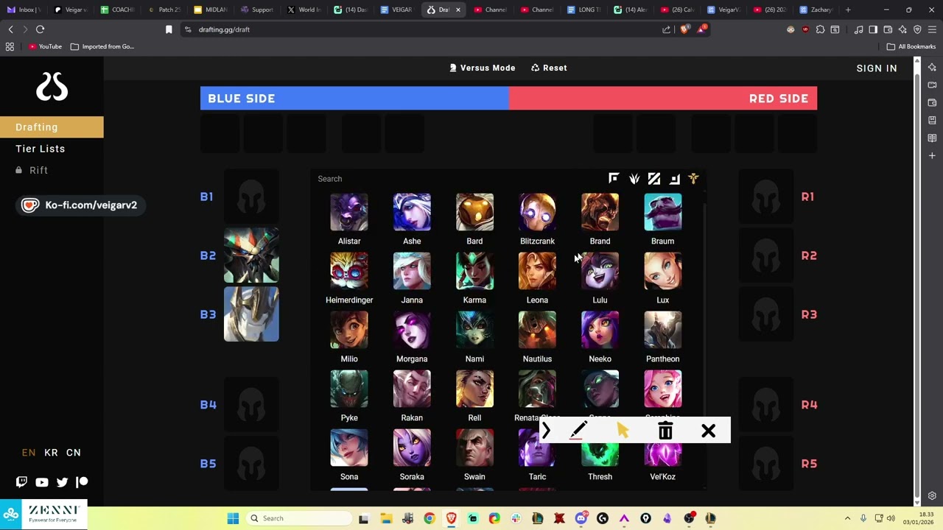
Task: Pick Nautilus champion icon
Action: [x=537, y=330]
